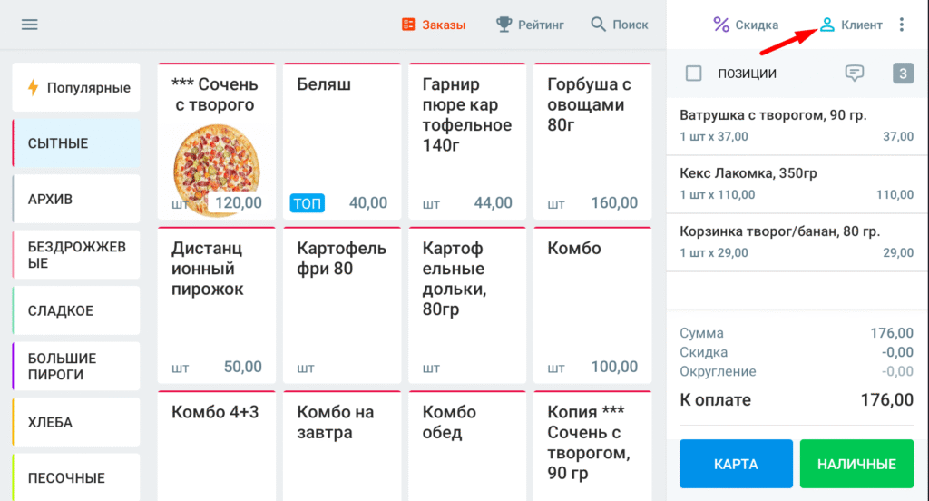Click the lightning Popular category icon
The image size is (929, 501).
point(34,87)
